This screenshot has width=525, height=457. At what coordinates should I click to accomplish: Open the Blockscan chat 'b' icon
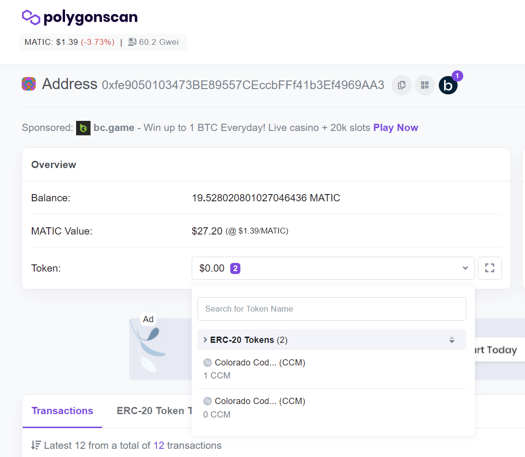[x=448, y=85]
